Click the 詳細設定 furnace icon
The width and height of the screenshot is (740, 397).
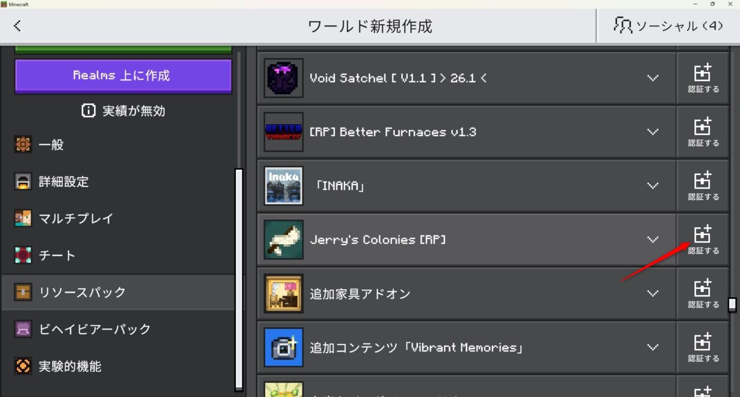(x=23, y=182)
